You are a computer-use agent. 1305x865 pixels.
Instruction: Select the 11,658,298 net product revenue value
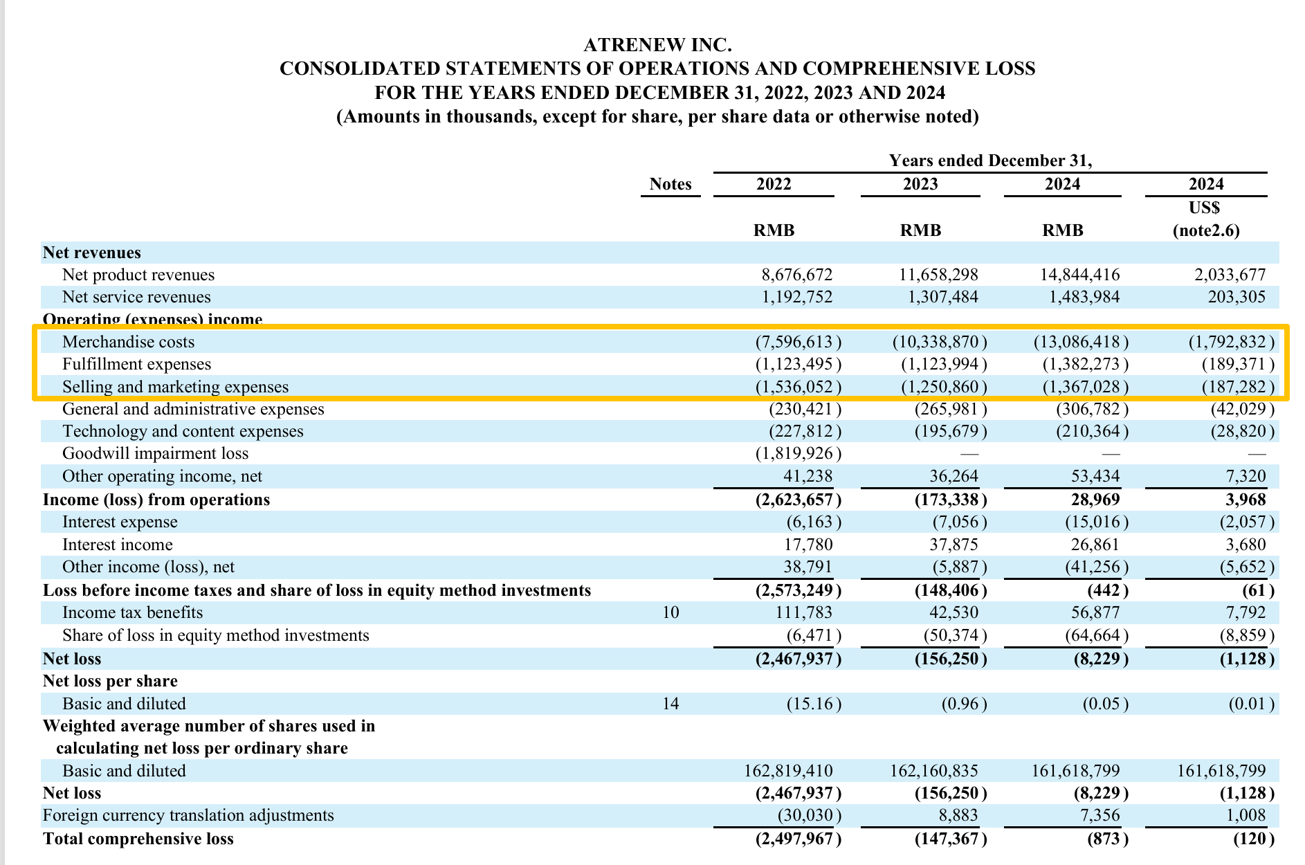pyautogui.click(x=938, y=275)
